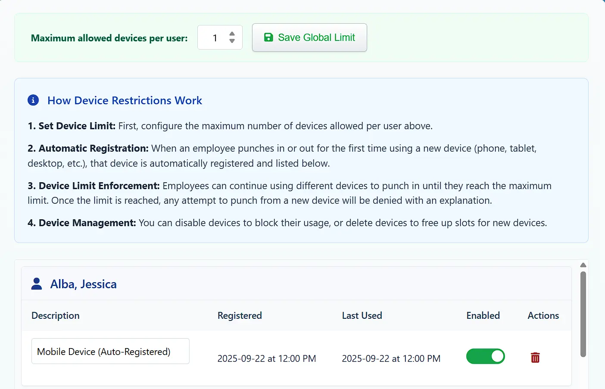Click the Description column header

(x=55, y=315)
